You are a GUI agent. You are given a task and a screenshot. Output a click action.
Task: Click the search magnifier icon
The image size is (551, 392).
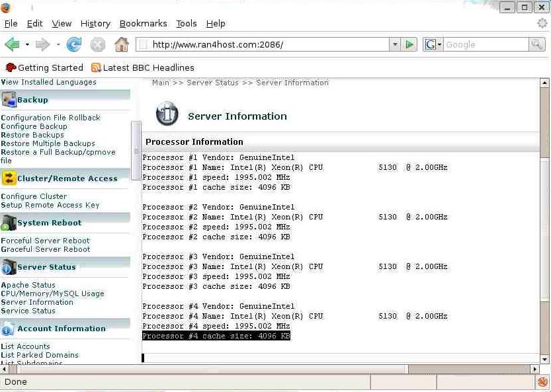(536, 45)
